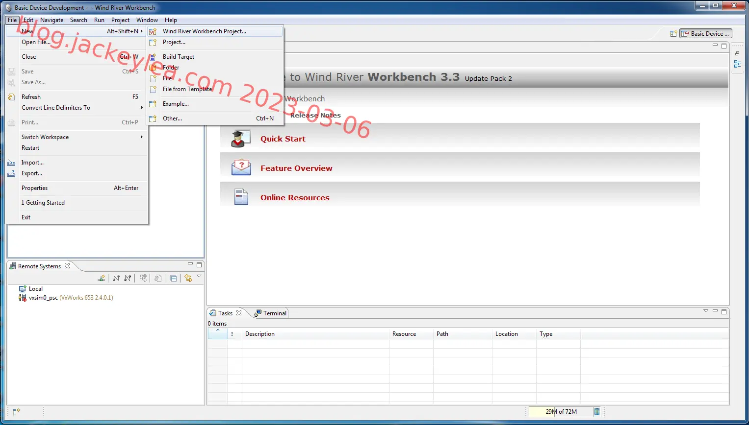Open the Quick Start link
749x425 pixels.
[283, 139]
